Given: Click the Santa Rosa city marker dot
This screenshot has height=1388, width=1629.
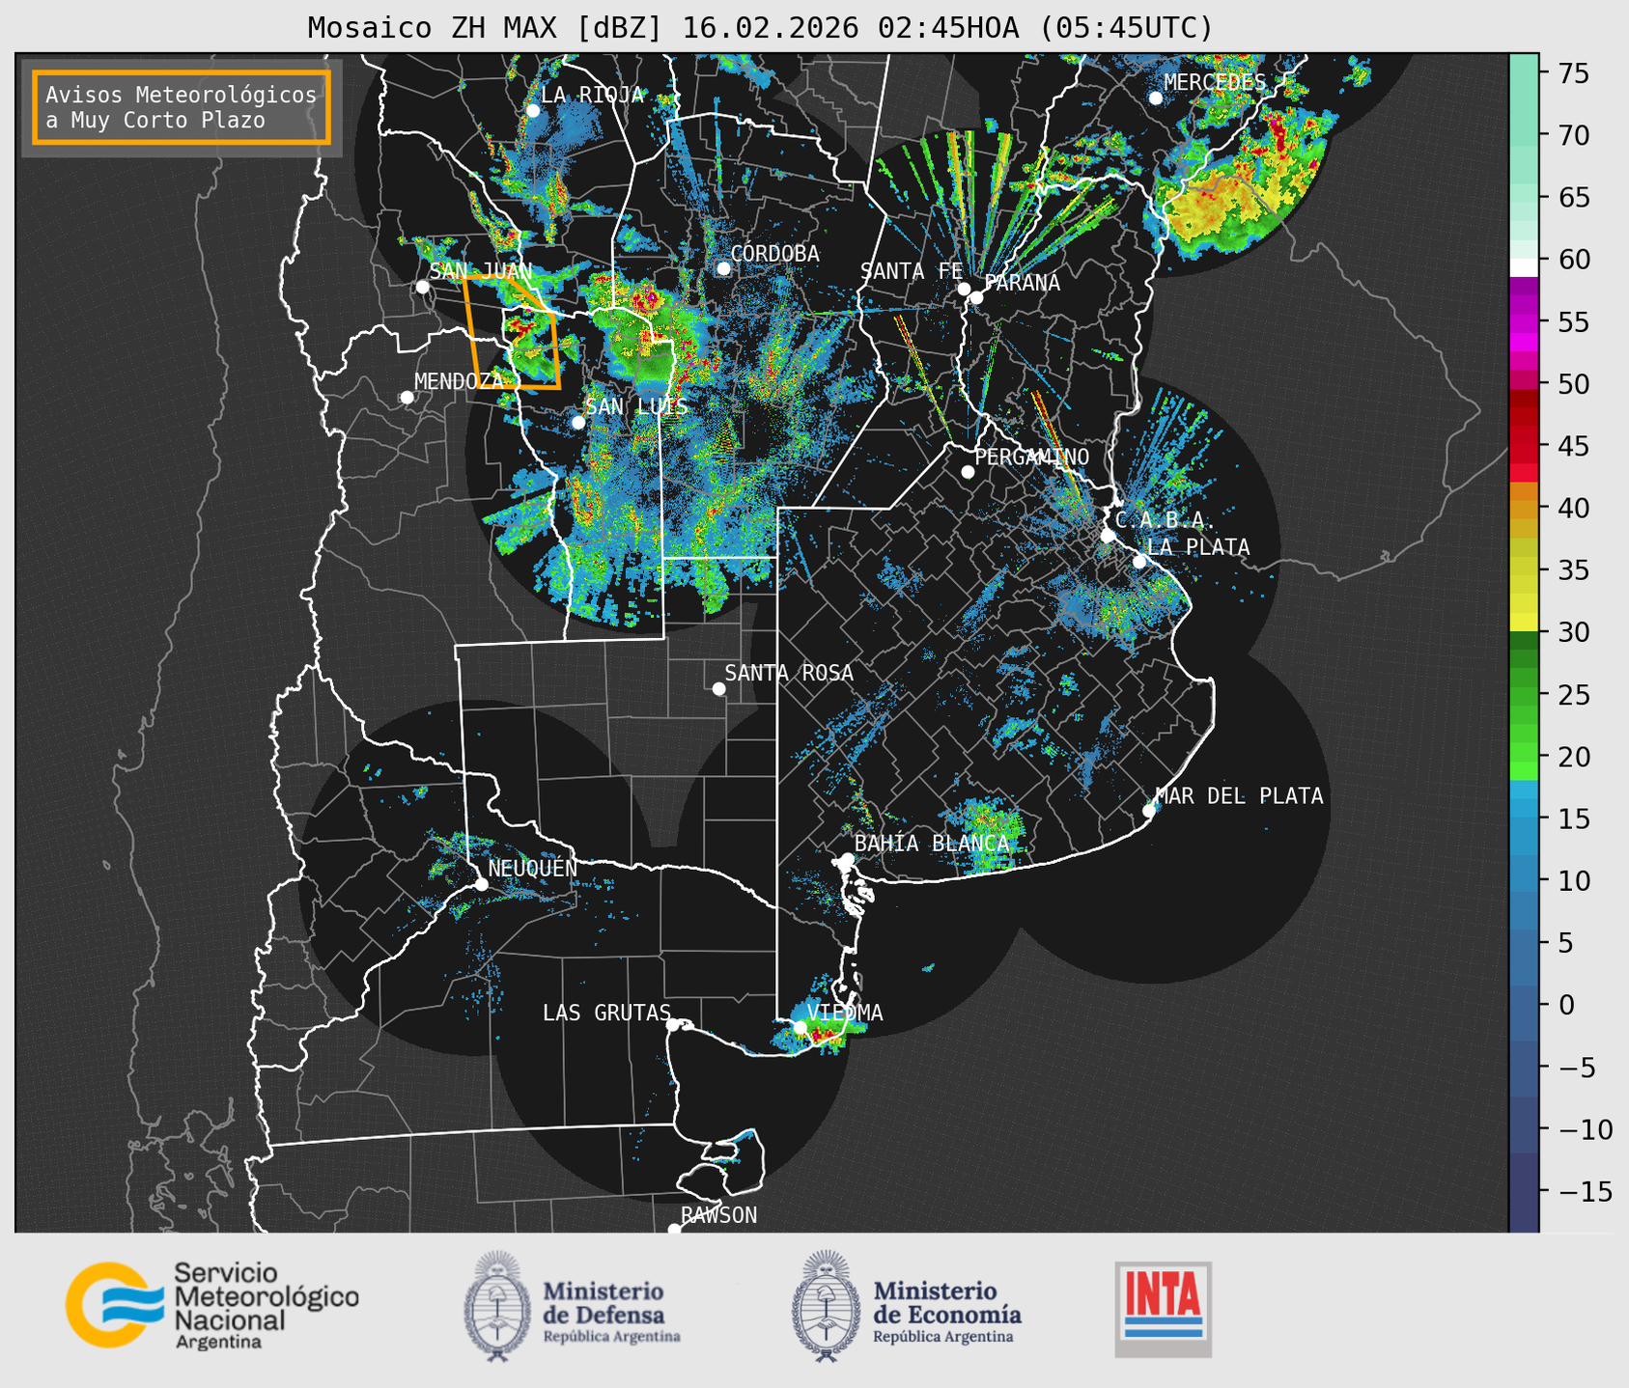Looking at the screenshot, I should tap(718, 688).
